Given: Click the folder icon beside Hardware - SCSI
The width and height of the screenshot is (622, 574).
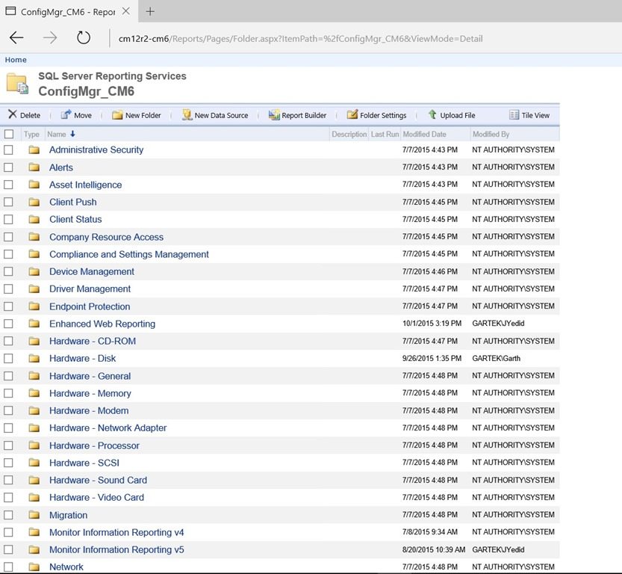Looking at the screenshot, I should [x=34, y=463].
